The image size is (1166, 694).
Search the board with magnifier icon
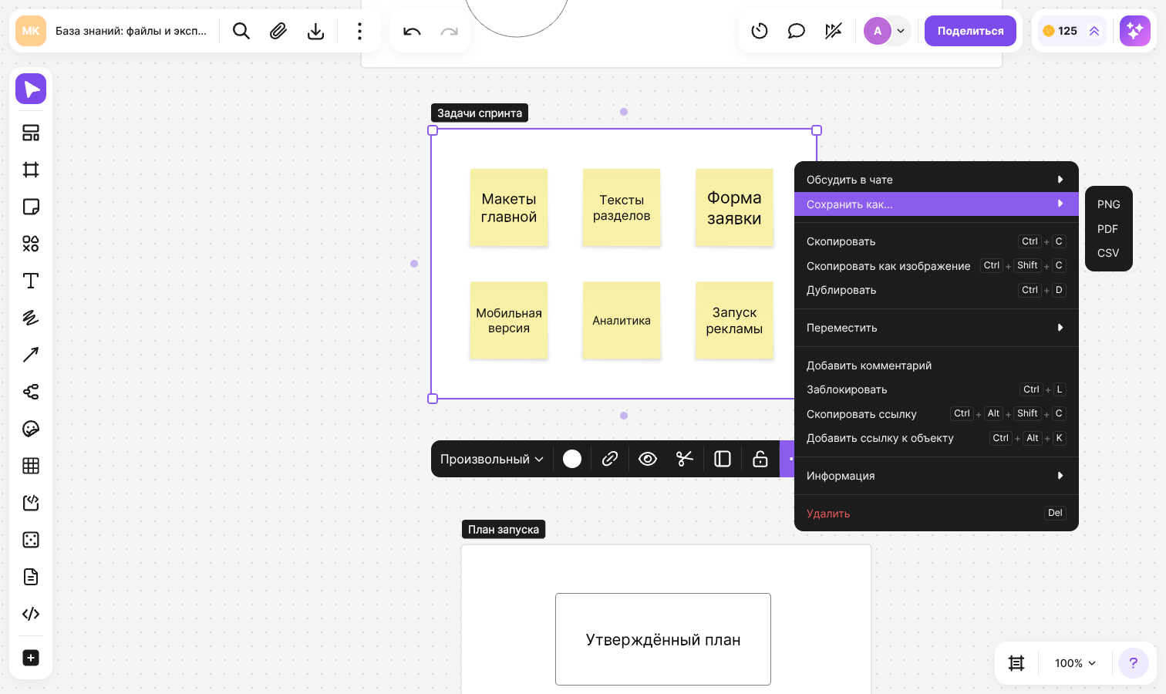pos(241,31)
